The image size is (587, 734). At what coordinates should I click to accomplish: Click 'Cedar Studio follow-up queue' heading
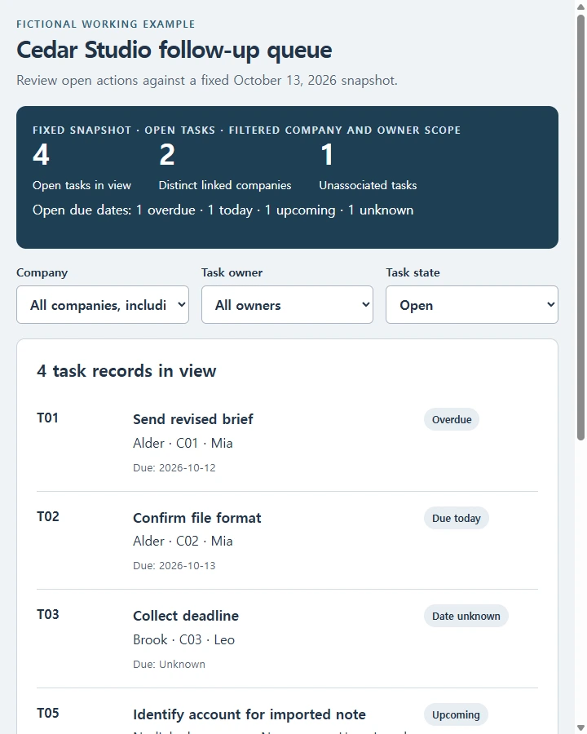174,50
